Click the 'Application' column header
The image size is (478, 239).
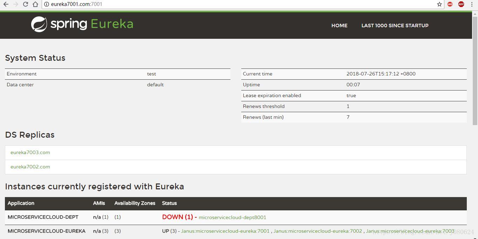[x=21, y=203]
